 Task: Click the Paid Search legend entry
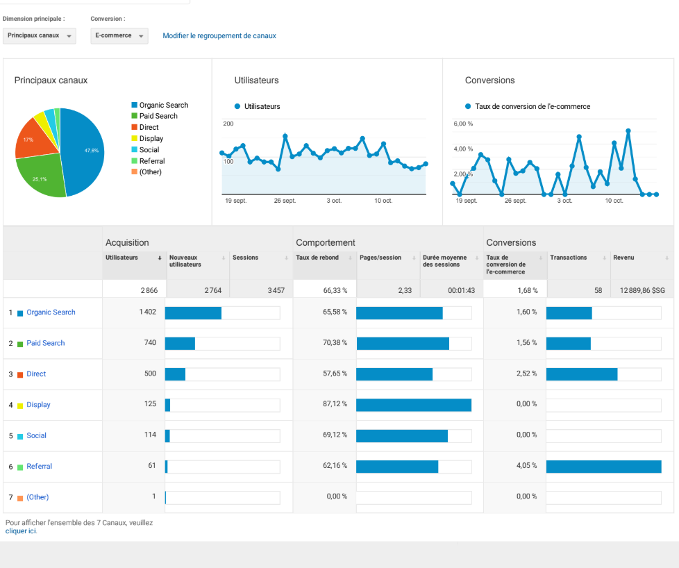(158, 116)
